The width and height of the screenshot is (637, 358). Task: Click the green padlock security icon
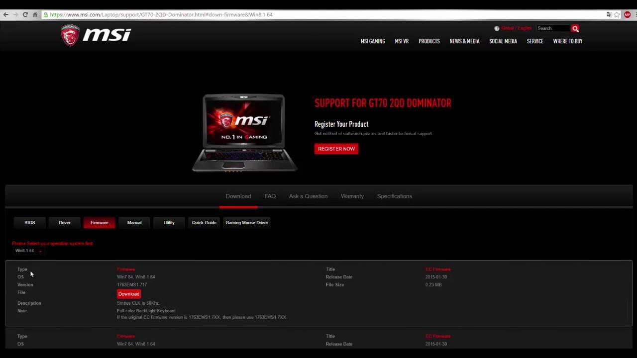[x=46, y=15]
